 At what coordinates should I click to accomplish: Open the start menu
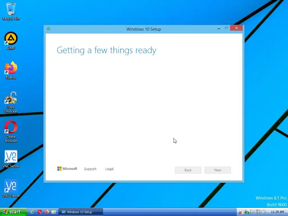click(x=13, y=212)
